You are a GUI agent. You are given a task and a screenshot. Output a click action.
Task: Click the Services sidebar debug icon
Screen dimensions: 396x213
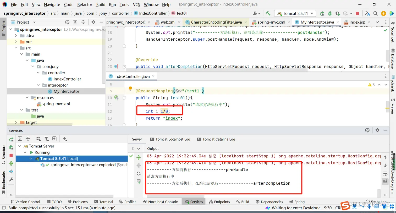click(11, 147)
